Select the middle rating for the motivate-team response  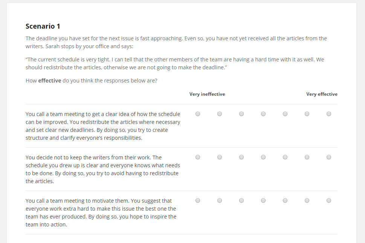click(263, 200)
